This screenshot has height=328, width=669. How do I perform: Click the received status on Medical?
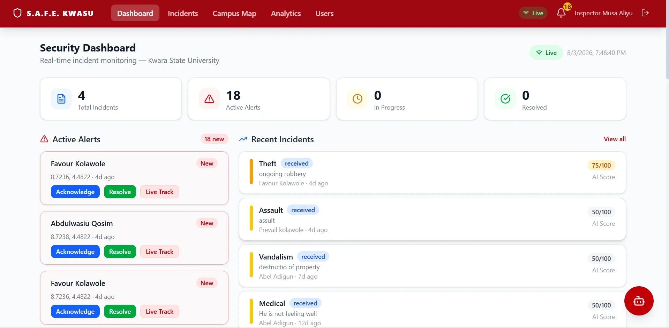[x=305, y=303]
